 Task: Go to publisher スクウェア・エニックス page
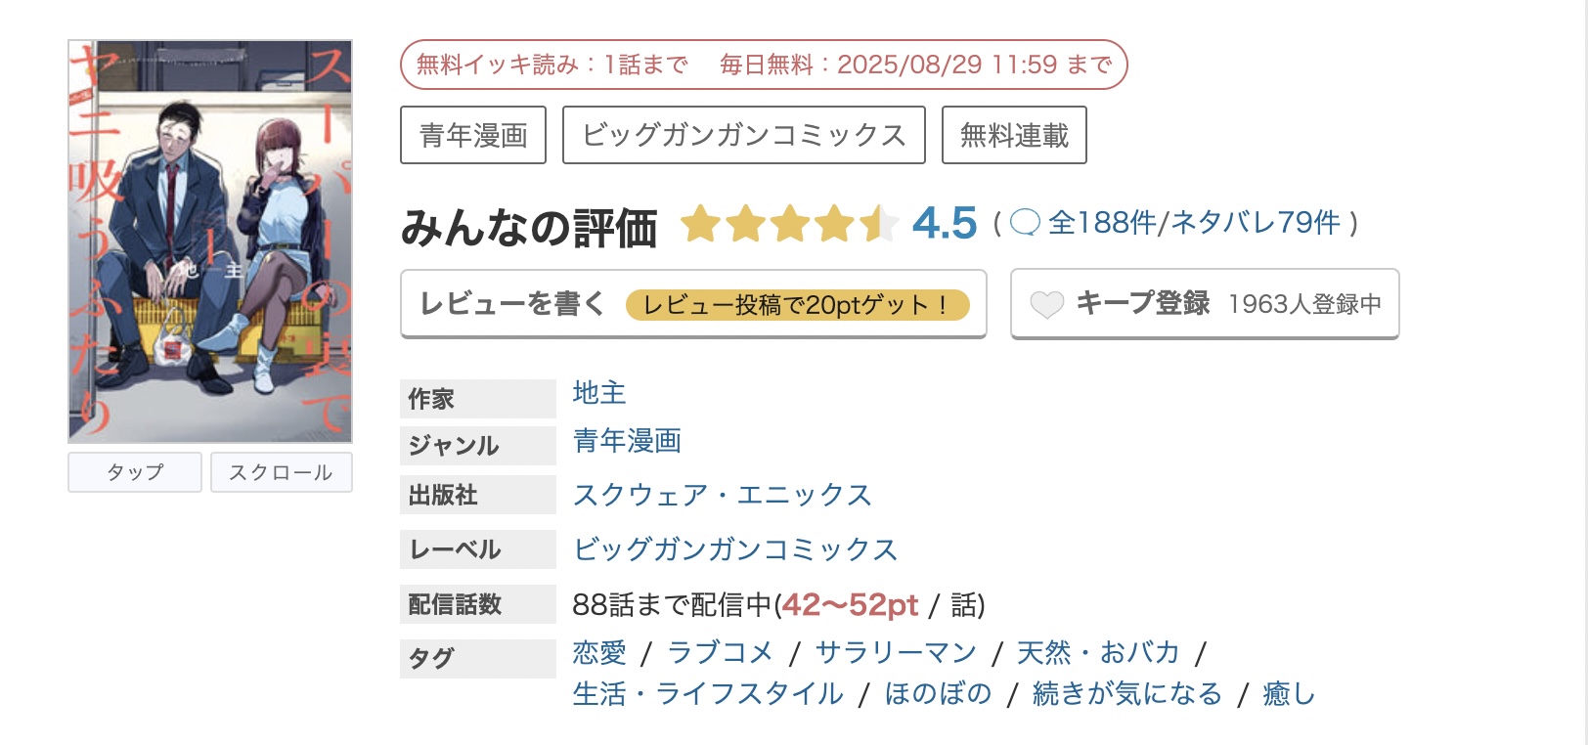725,496
